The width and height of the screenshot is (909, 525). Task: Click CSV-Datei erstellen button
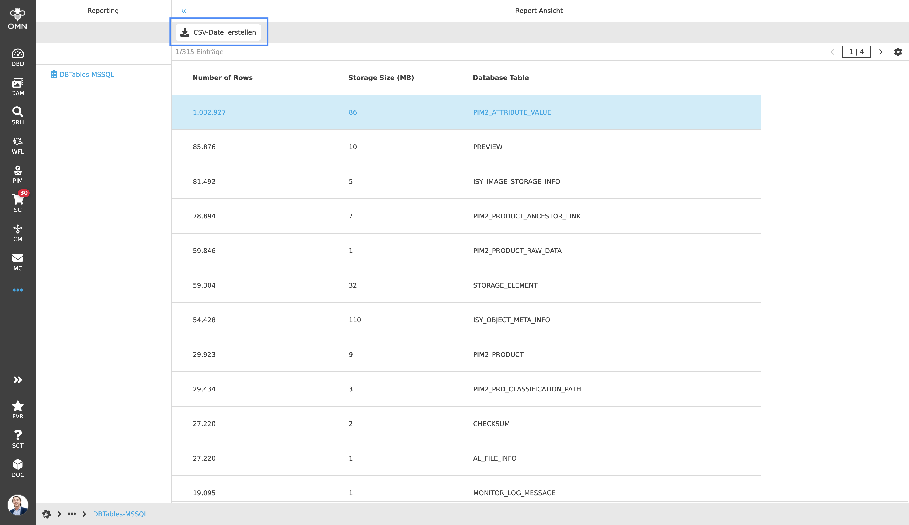pyautogui.click(x=218, y=32)
